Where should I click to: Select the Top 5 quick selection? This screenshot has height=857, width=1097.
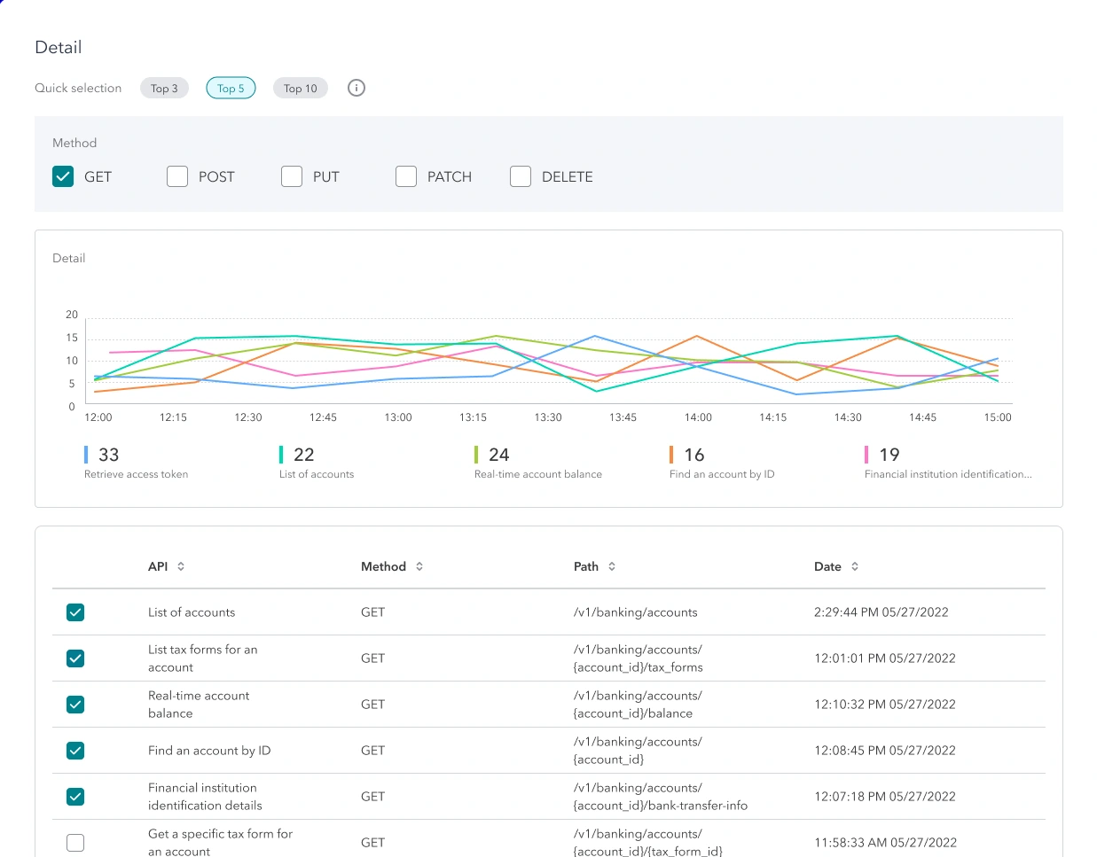pos(231,88)
